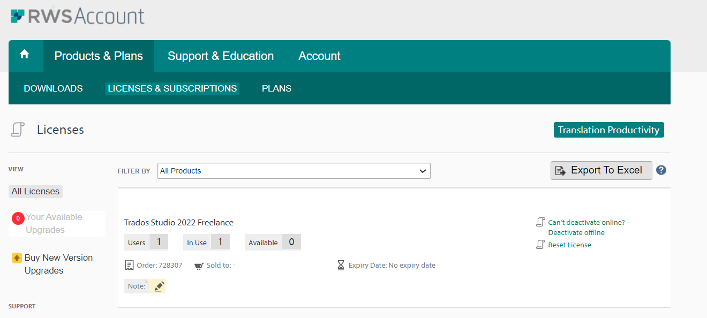Click the Available count of 0
707x318 pixels.
[x=291, y=242]
